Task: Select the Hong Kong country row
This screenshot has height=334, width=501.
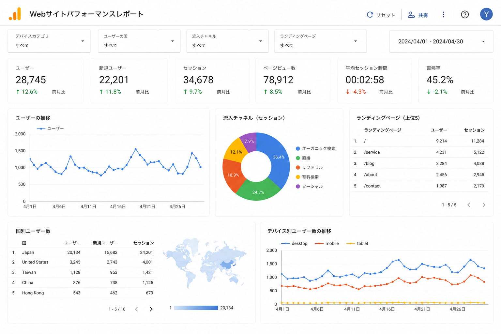Action: [83, 293]
